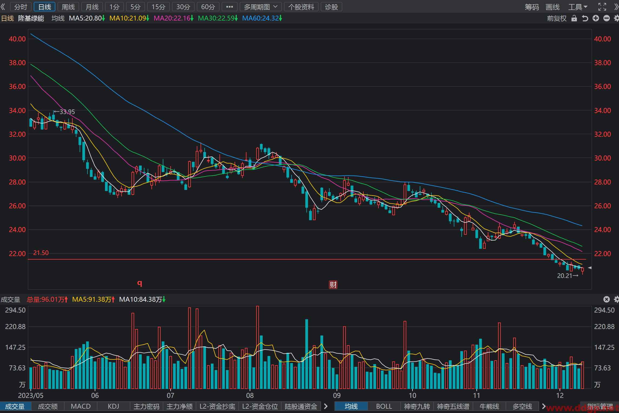
Task: Select the 均线 main indicator tab
Action: pos(351,406)
